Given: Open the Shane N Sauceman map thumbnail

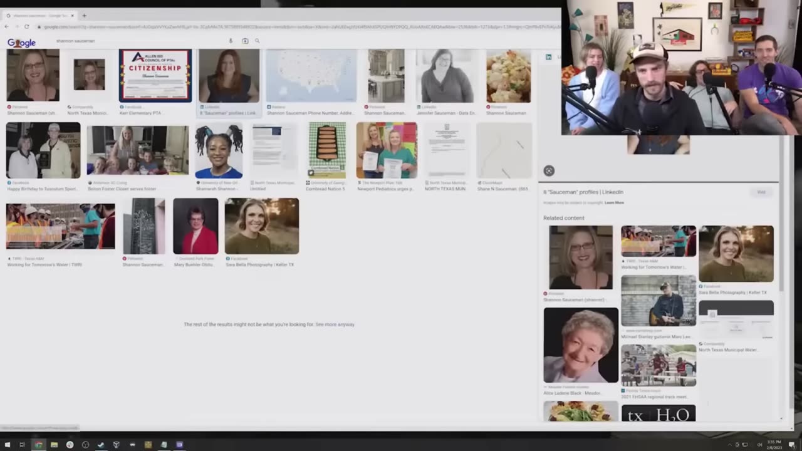Looking at the screenshot, I should click(504, 150).
